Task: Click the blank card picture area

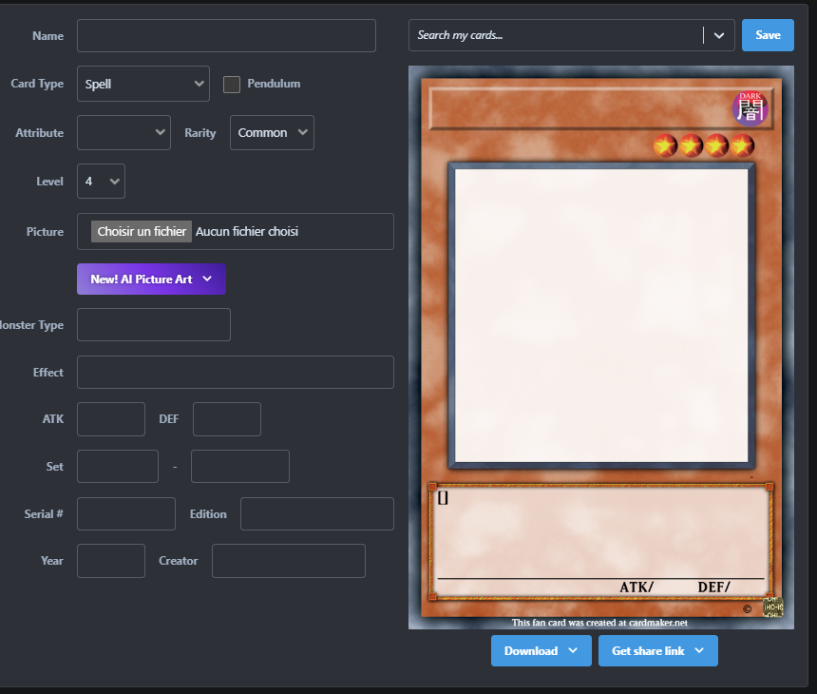Action: (601, 316)
